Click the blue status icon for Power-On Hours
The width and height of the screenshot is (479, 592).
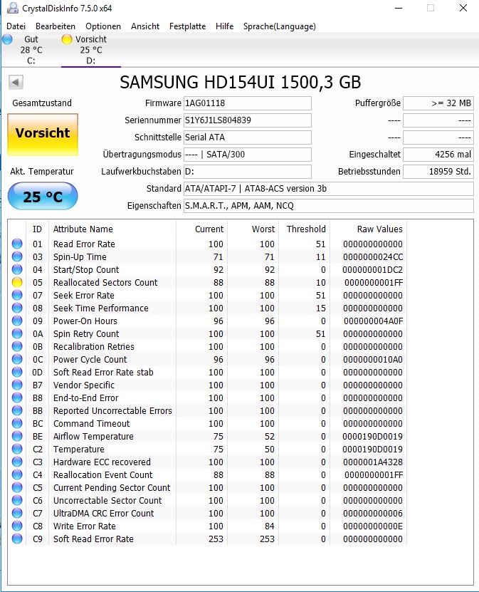click(x=17, y=321)
